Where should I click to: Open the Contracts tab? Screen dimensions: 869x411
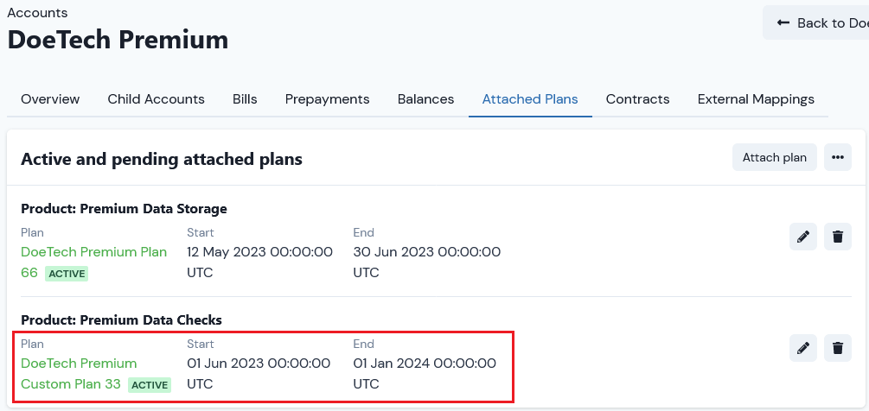tap(638, 99)
